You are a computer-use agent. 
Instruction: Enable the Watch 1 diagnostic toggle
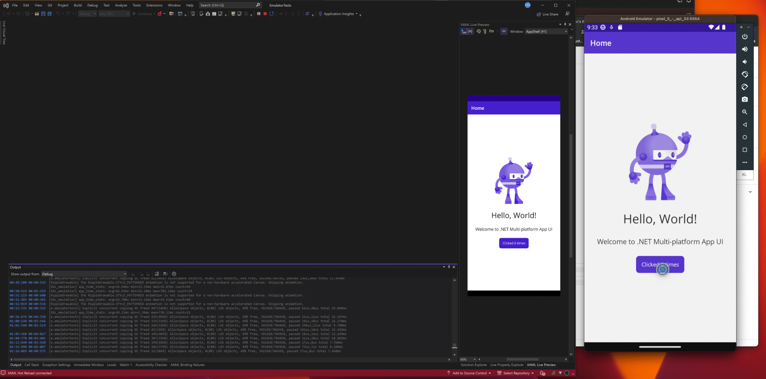126,364
